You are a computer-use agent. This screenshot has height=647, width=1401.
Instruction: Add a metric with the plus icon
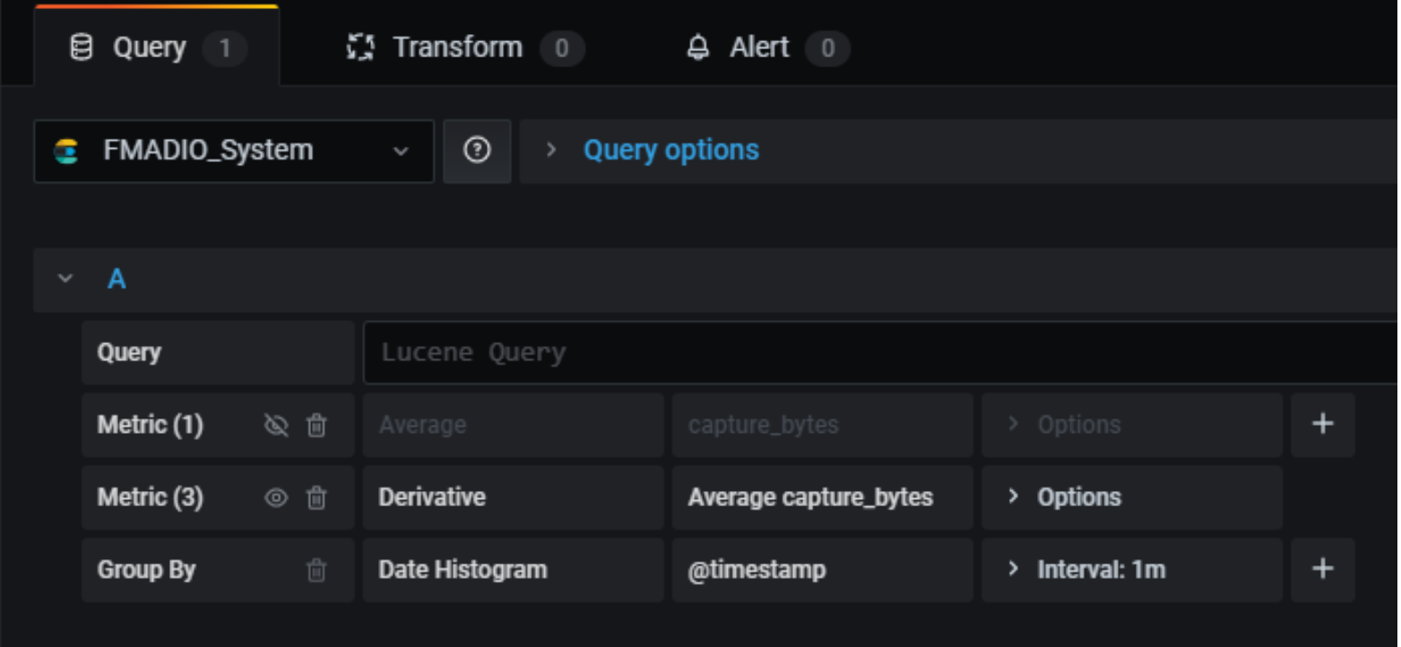[x=1322, y=425]
